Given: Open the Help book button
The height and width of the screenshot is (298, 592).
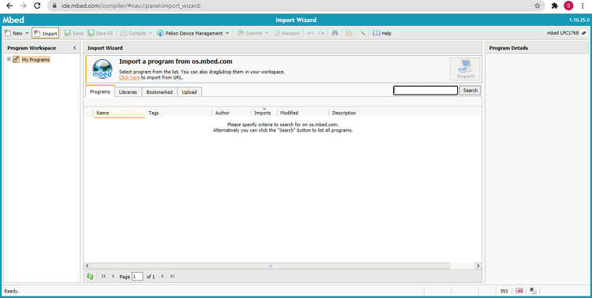Looking at the screenshot, I should pos(382,33).
